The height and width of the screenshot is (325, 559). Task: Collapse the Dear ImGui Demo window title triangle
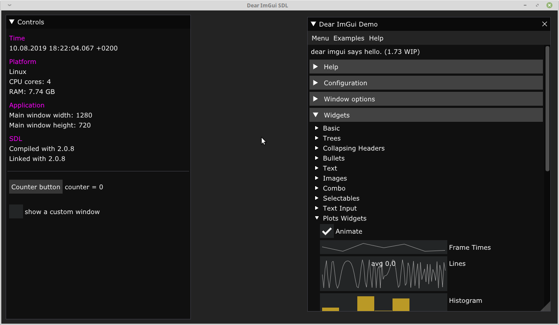point(313,24)
